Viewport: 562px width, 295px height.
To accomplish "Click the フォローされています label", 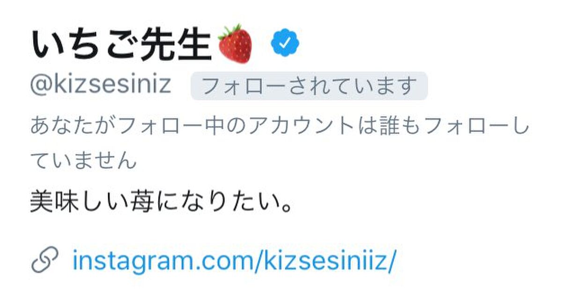I will (x=309, y=86).
